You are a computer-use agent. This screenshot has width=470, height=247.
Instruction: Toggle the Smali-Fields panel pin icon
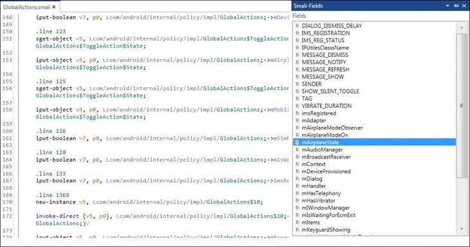[456, 6]
